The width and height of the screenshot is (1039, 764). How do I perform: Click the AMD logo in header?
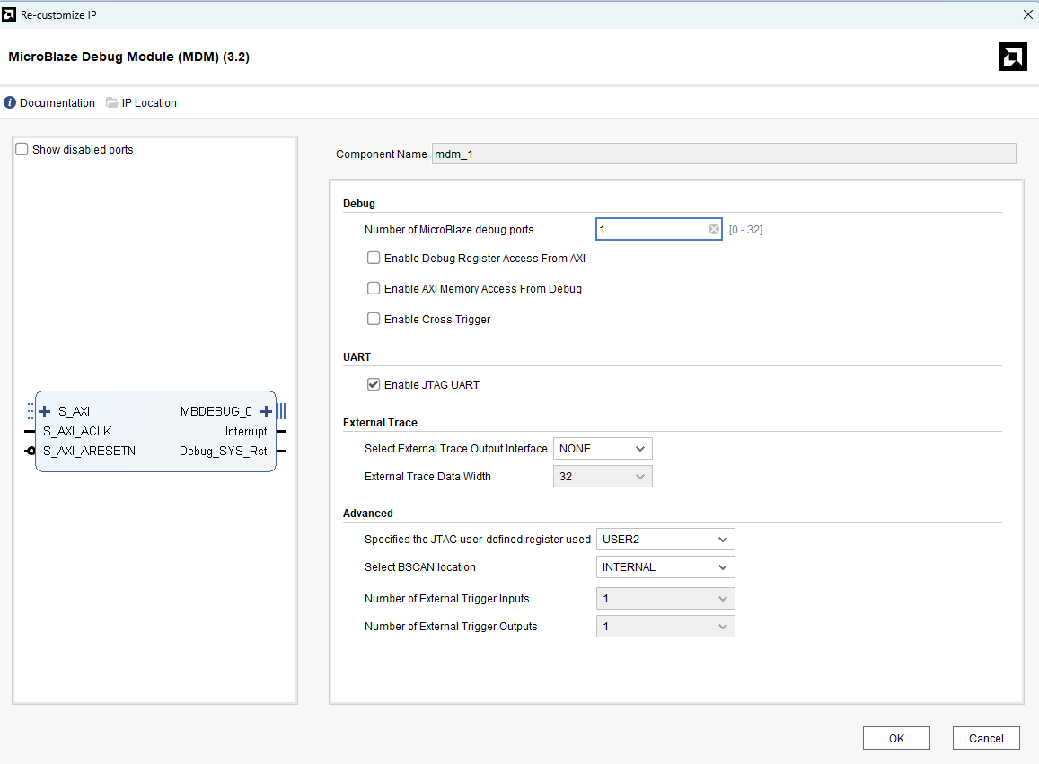[1012, 57]
